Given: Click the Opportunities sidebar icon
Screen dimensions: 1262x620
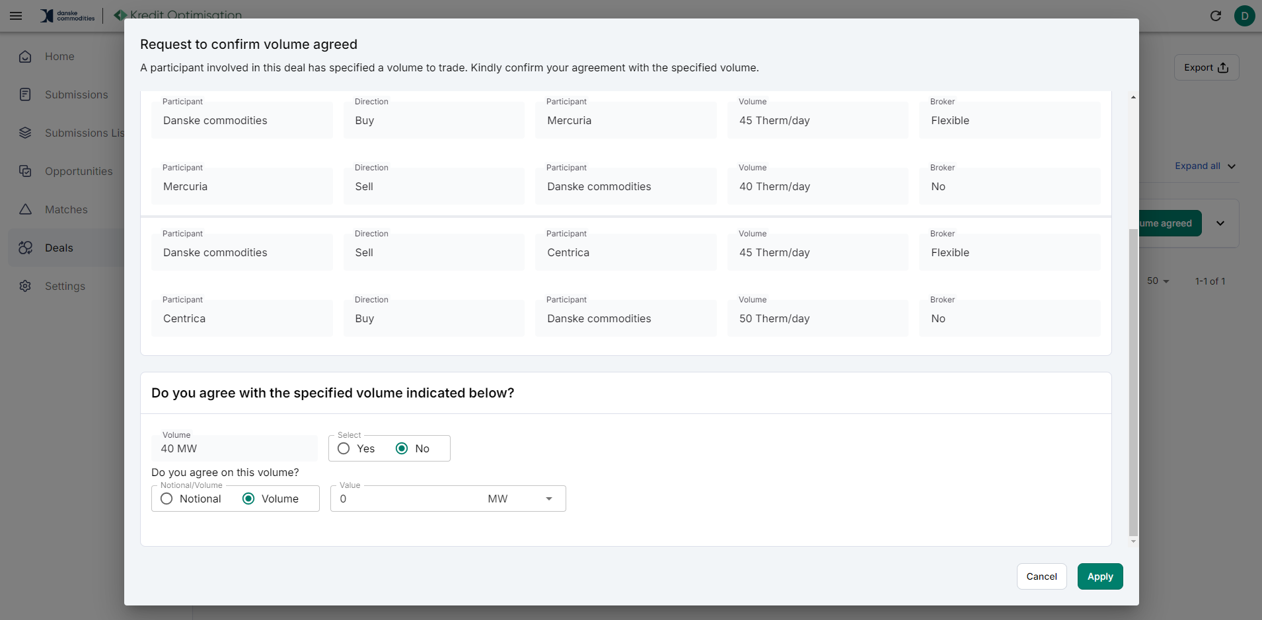Looking at the screenshot, I should coord(25,171).
